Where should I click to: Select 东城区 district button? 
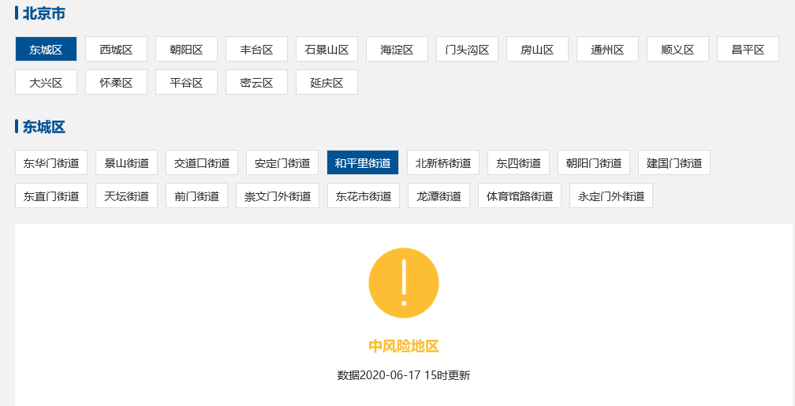46,49
